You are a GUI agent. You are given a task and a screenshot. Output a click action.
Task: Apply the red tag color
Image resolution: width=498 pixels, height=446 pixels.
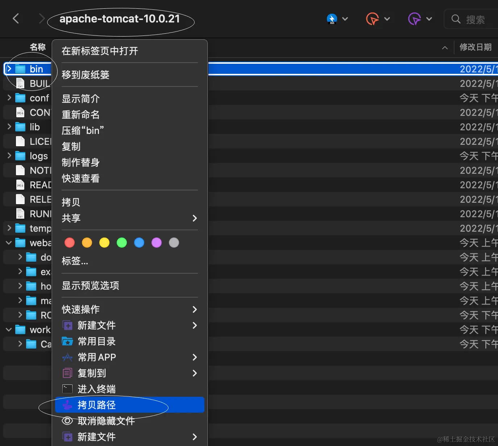pyautogui.click(x=70, y=243)
